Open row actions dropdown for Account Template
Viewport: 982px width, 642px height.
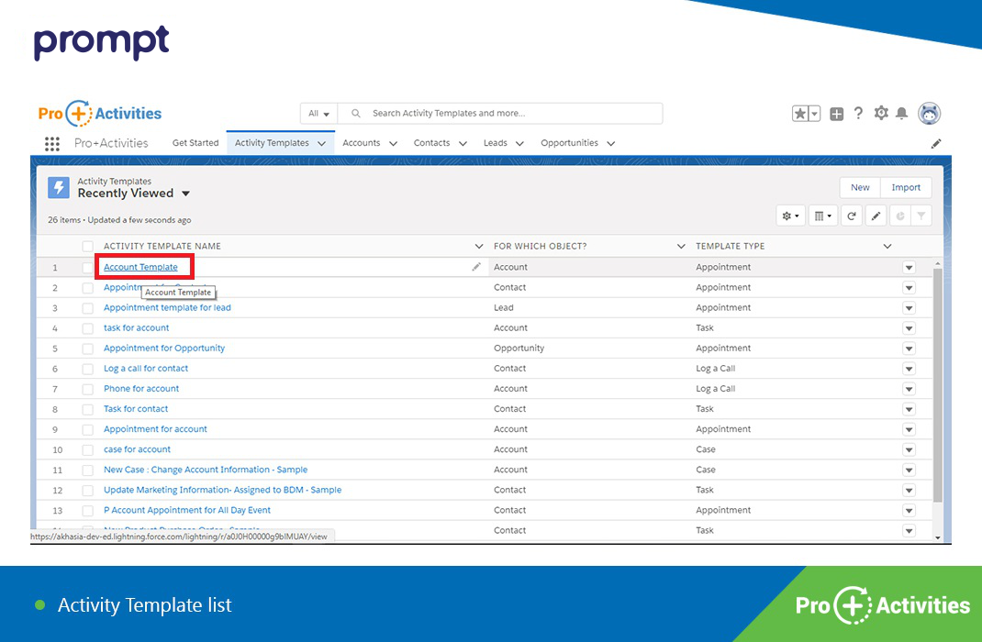[909, 268]
